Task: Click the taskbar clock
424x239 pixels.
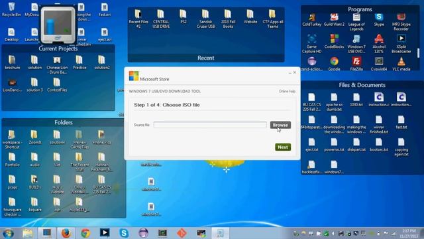Action: point(409,233)
